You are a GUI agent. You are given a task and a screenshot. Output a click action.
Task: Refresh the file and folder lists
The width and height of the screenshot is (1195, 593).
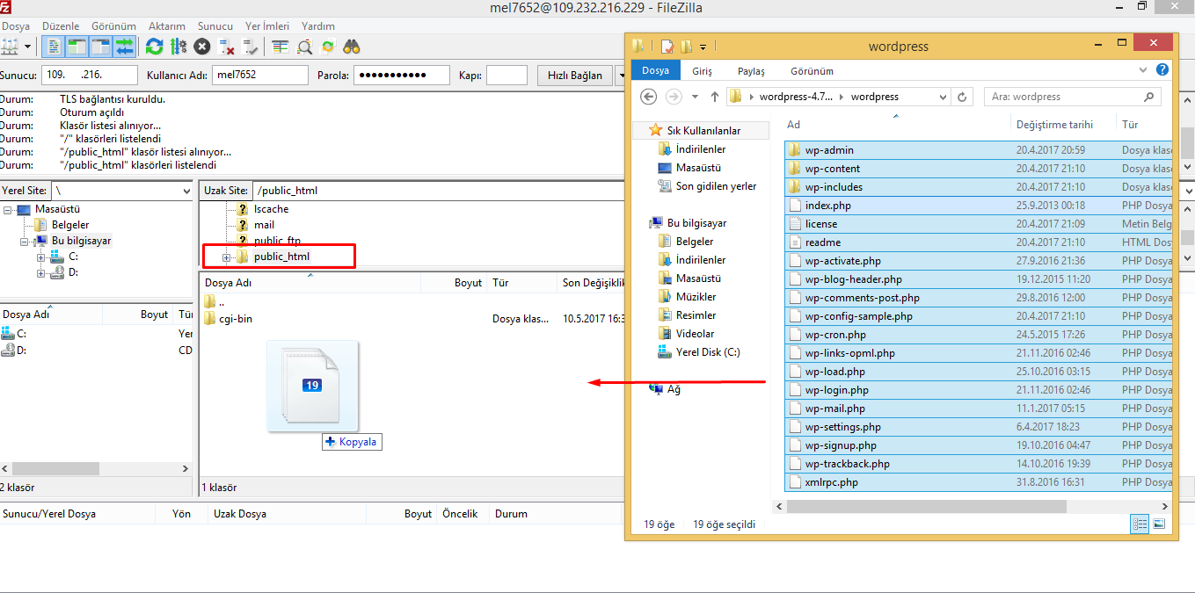click(x=154, y=47)
